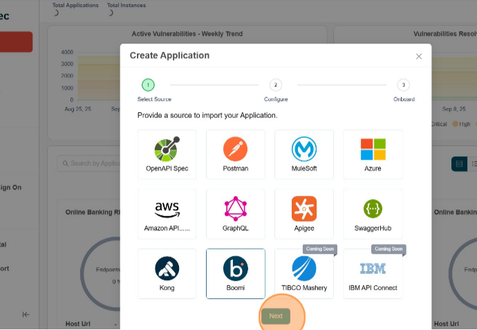Click the TIBCO Mashery tile
Image resolution: width=477 pixels, height=330 pixels.
point(303,273)
